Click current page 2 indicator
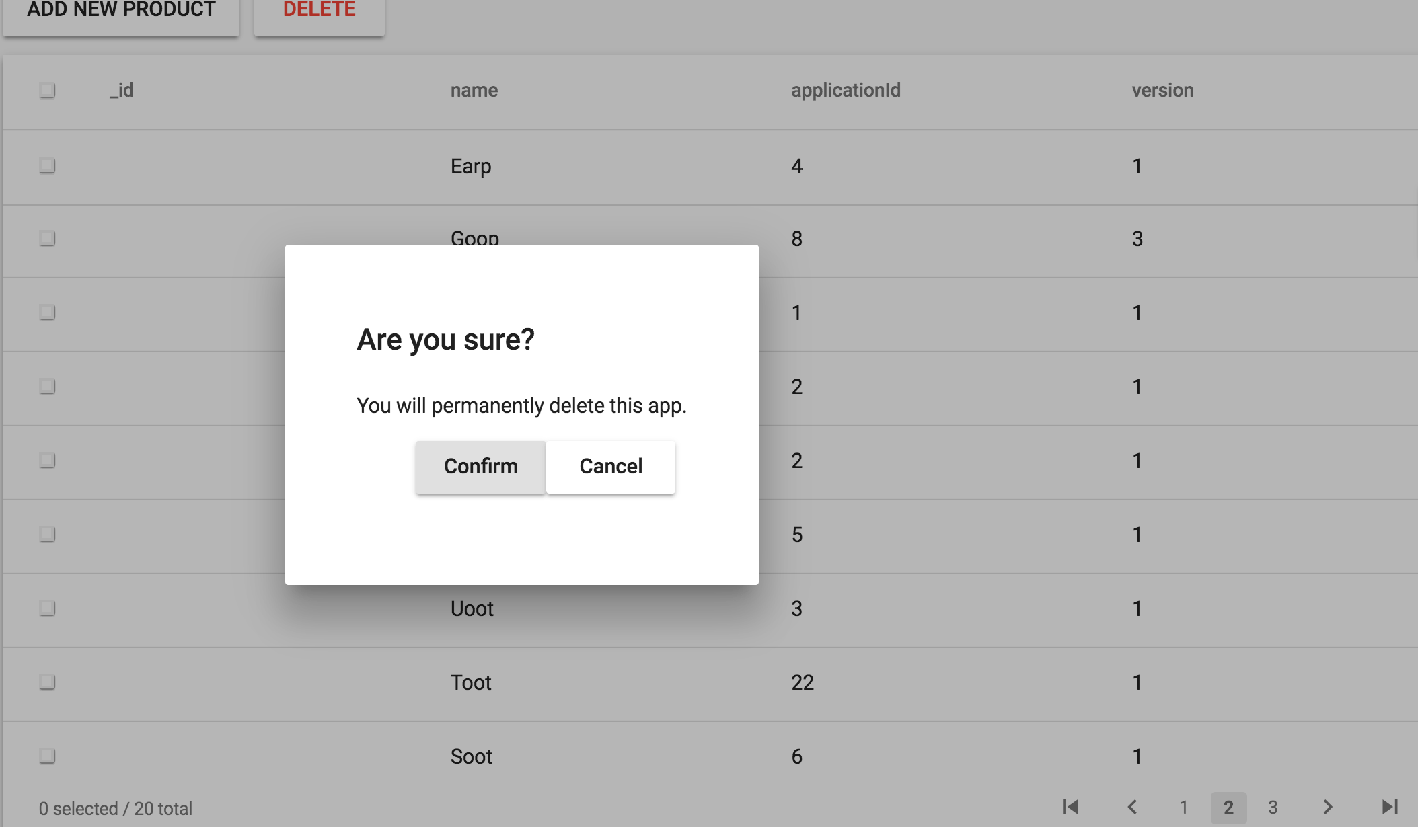 point(1228,808)
